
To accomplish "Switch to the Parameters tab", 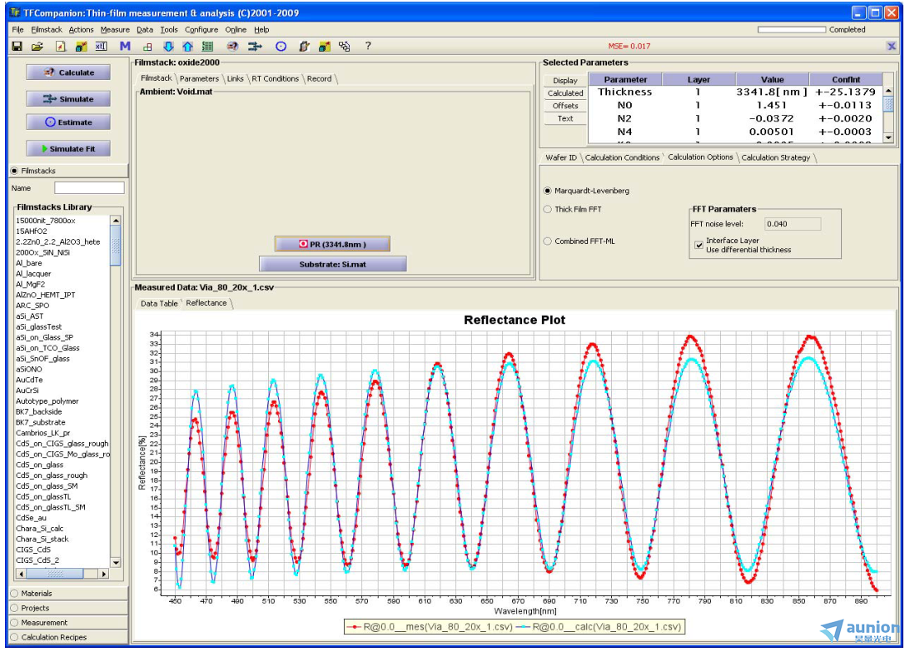I will (199, 79).
